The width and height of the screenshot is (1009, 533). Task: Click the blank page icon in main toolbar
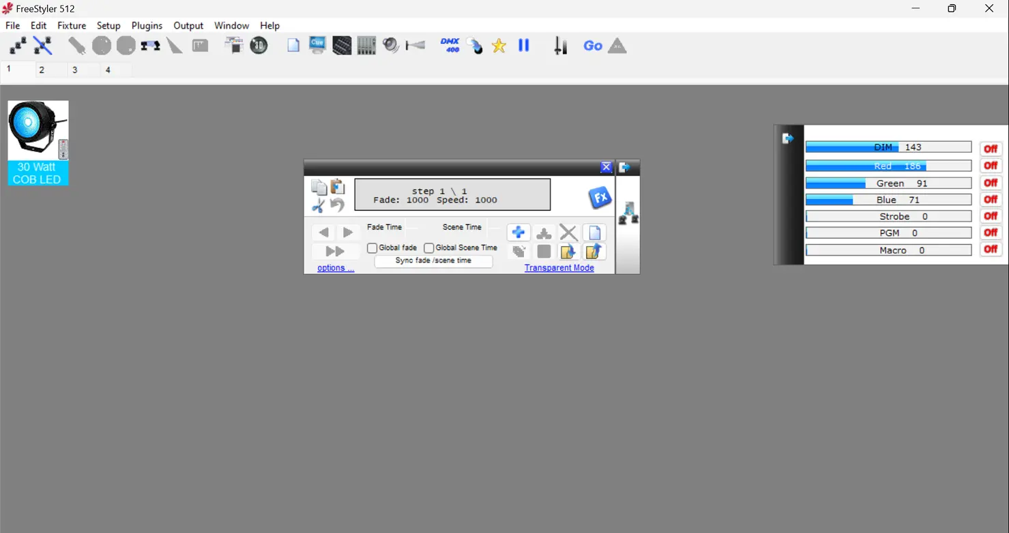coord(293,46)
